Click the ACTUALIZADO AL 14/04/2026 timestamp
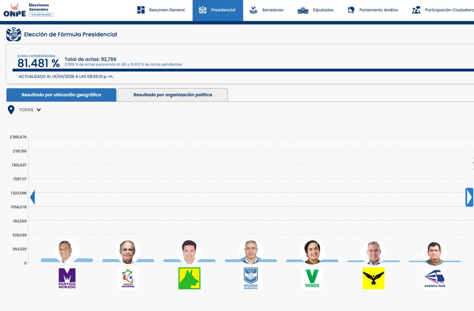The image size is (474, 311). pyautogui.click(x=66, y=77)
